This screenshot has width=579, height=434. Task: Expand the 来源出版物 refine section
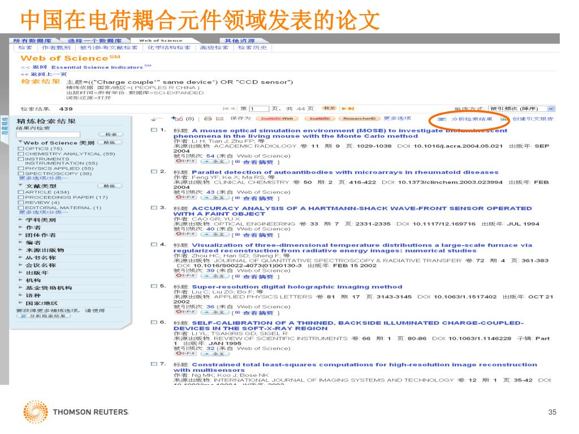coord(20,250)
